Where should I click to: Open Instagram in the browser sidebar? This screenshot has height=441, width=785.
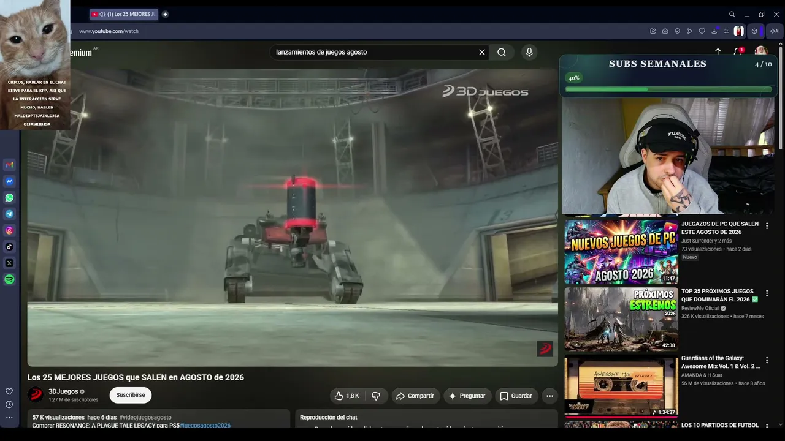(x=9, y=230)
